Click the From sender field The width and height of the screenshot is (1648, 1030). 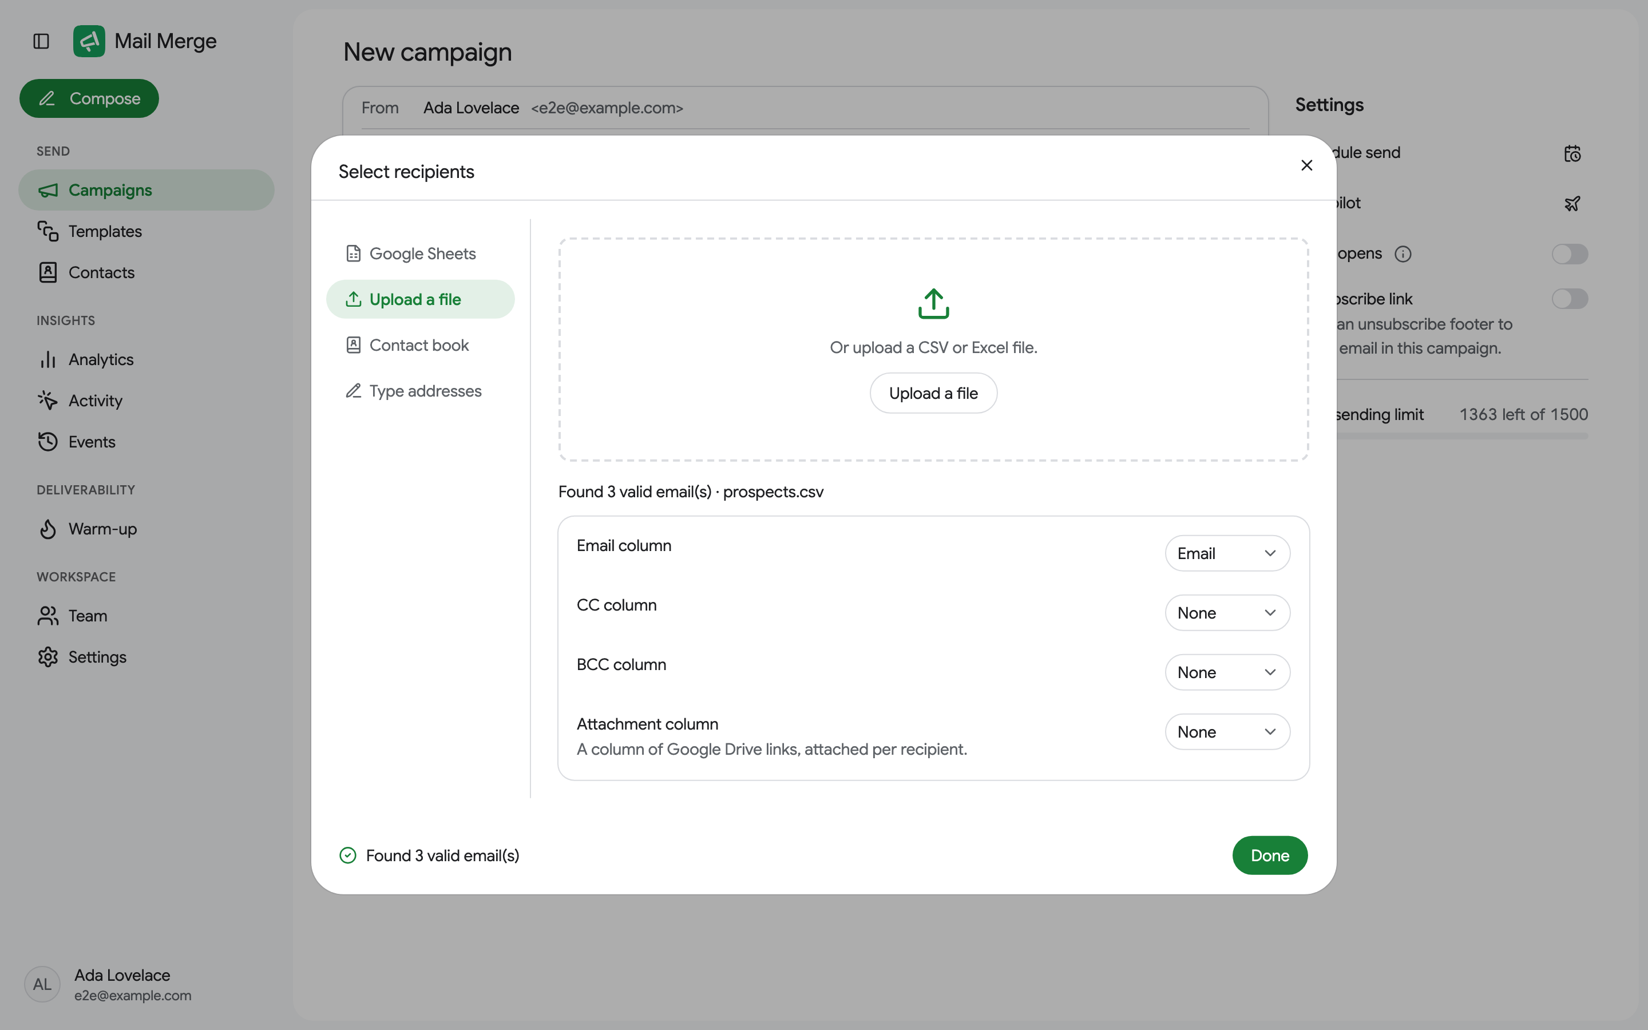point(805,108)
